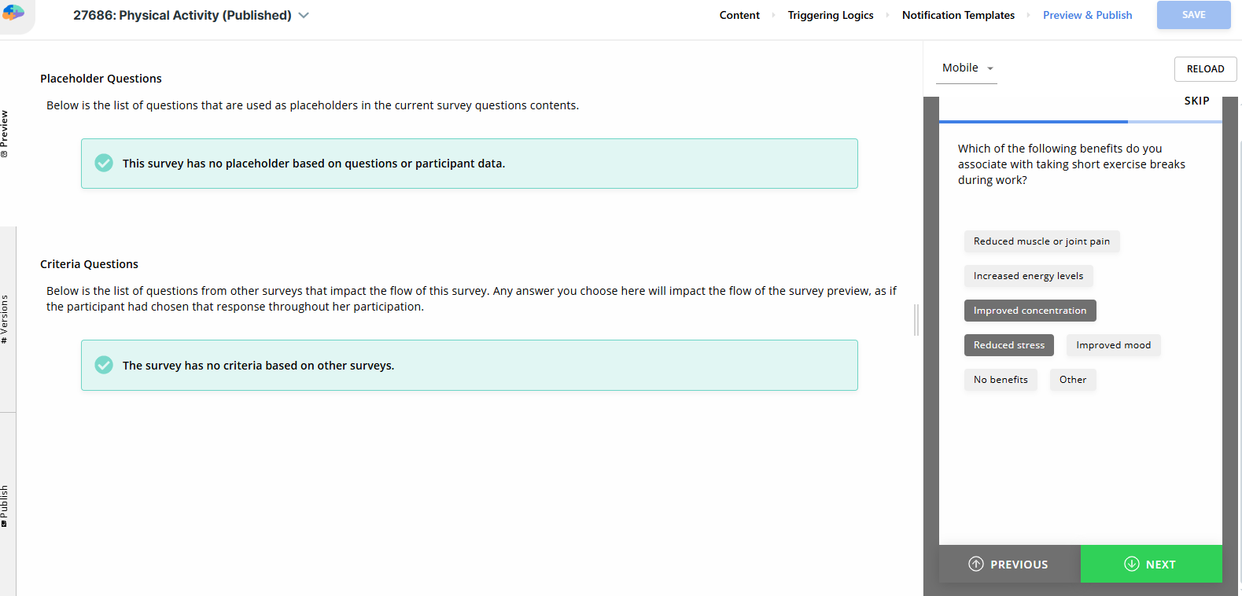The height and width of the screenshot is (596, 1242).
Task: Click the down-arrow icon on Next
Action: coord(1132,564)
